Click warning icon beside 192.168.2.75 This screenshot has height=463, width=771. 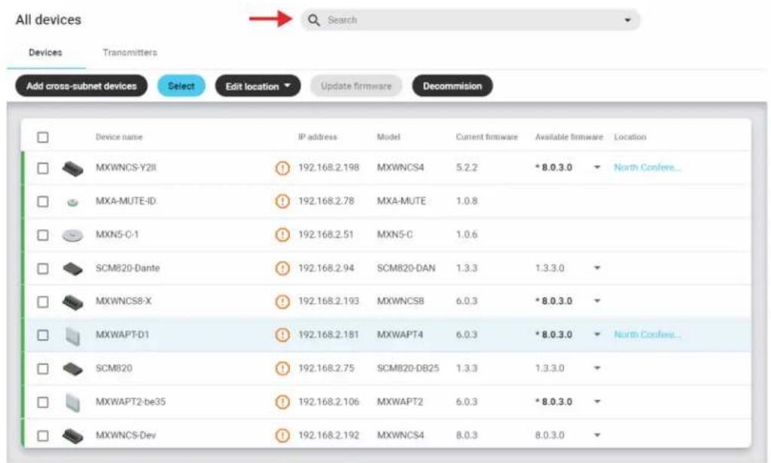tap(282, 369)
